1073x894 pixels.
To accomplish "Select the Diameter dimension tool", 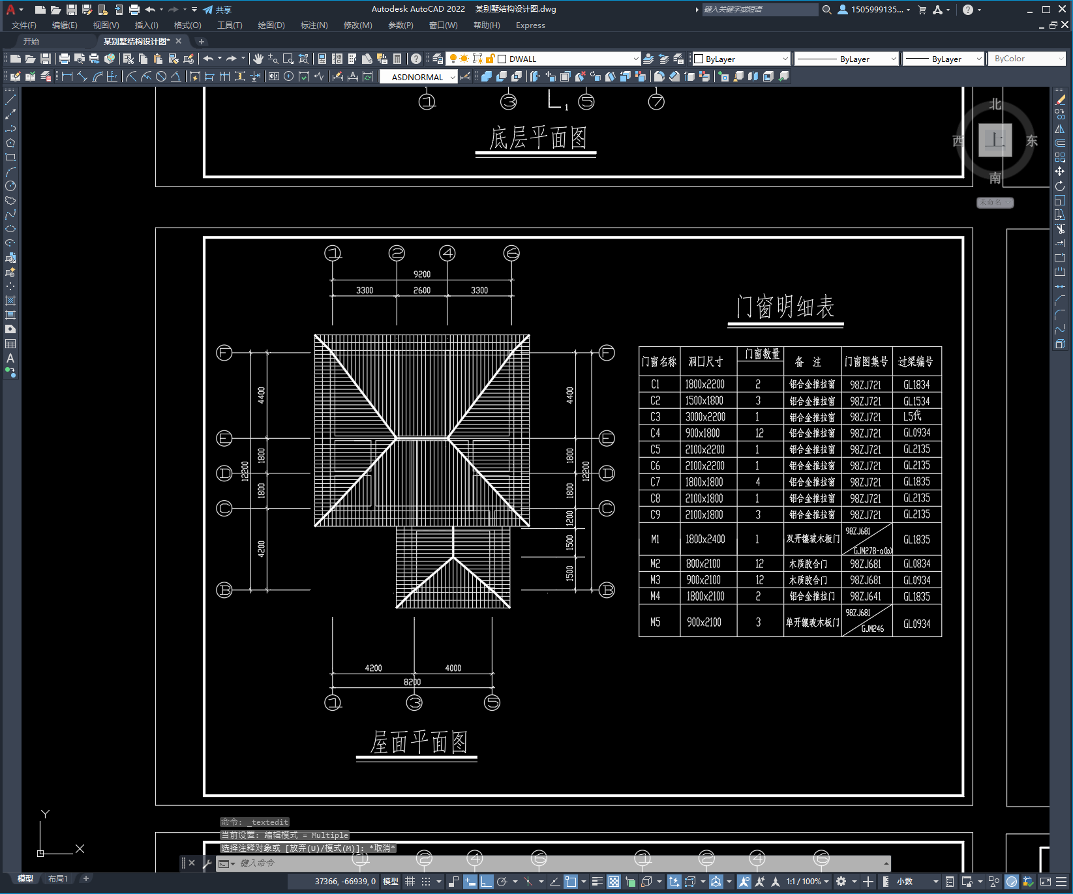I will [161, 77].
